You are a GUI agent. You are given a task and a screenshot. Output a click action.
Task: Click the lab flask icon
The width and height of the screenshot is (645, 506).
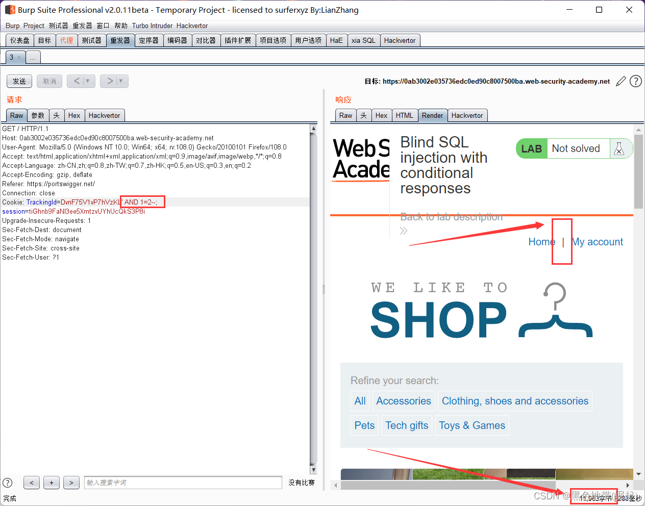619,149
